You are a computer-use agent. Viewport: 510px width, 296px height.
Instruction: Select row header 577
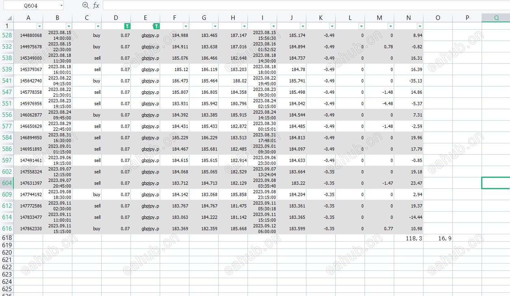(x=7, y=126)
